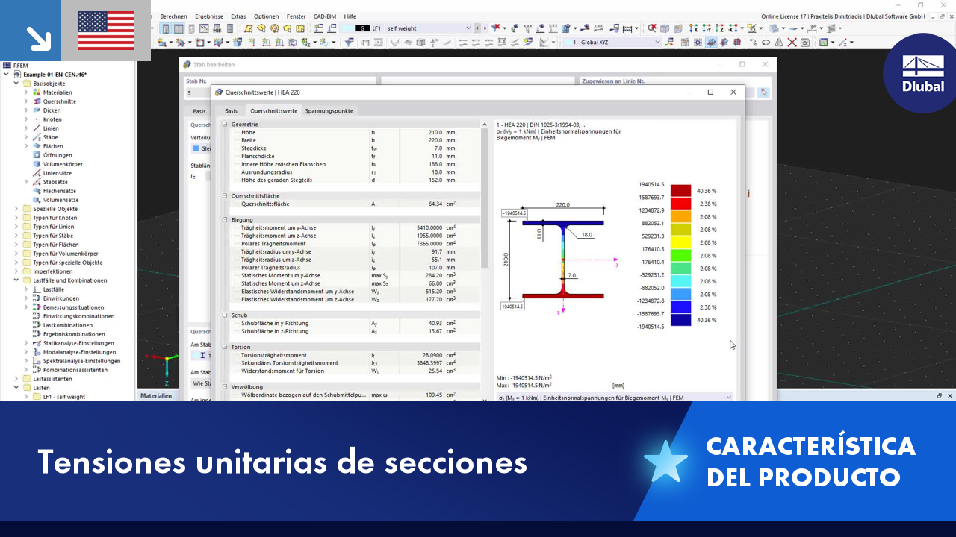Viewport: 956px width, 537px height.
Task: Expand the Spezielle Objekte folder
Action: tap(16, 209)
